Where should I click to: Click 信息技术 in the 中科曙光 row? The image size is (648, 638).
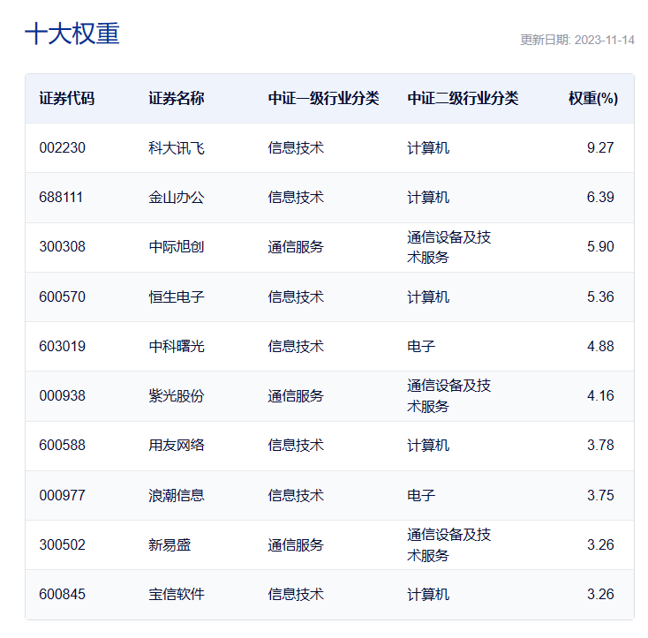tap(296, 346)
